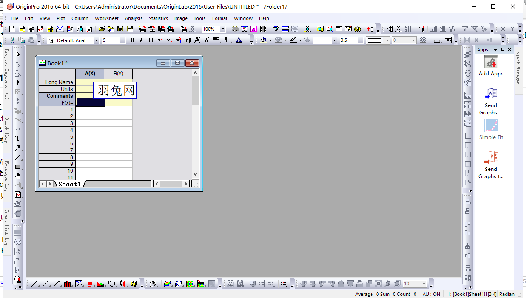Click the Sort icon in the toolbar
526x301 pixels.
point(408,29)
